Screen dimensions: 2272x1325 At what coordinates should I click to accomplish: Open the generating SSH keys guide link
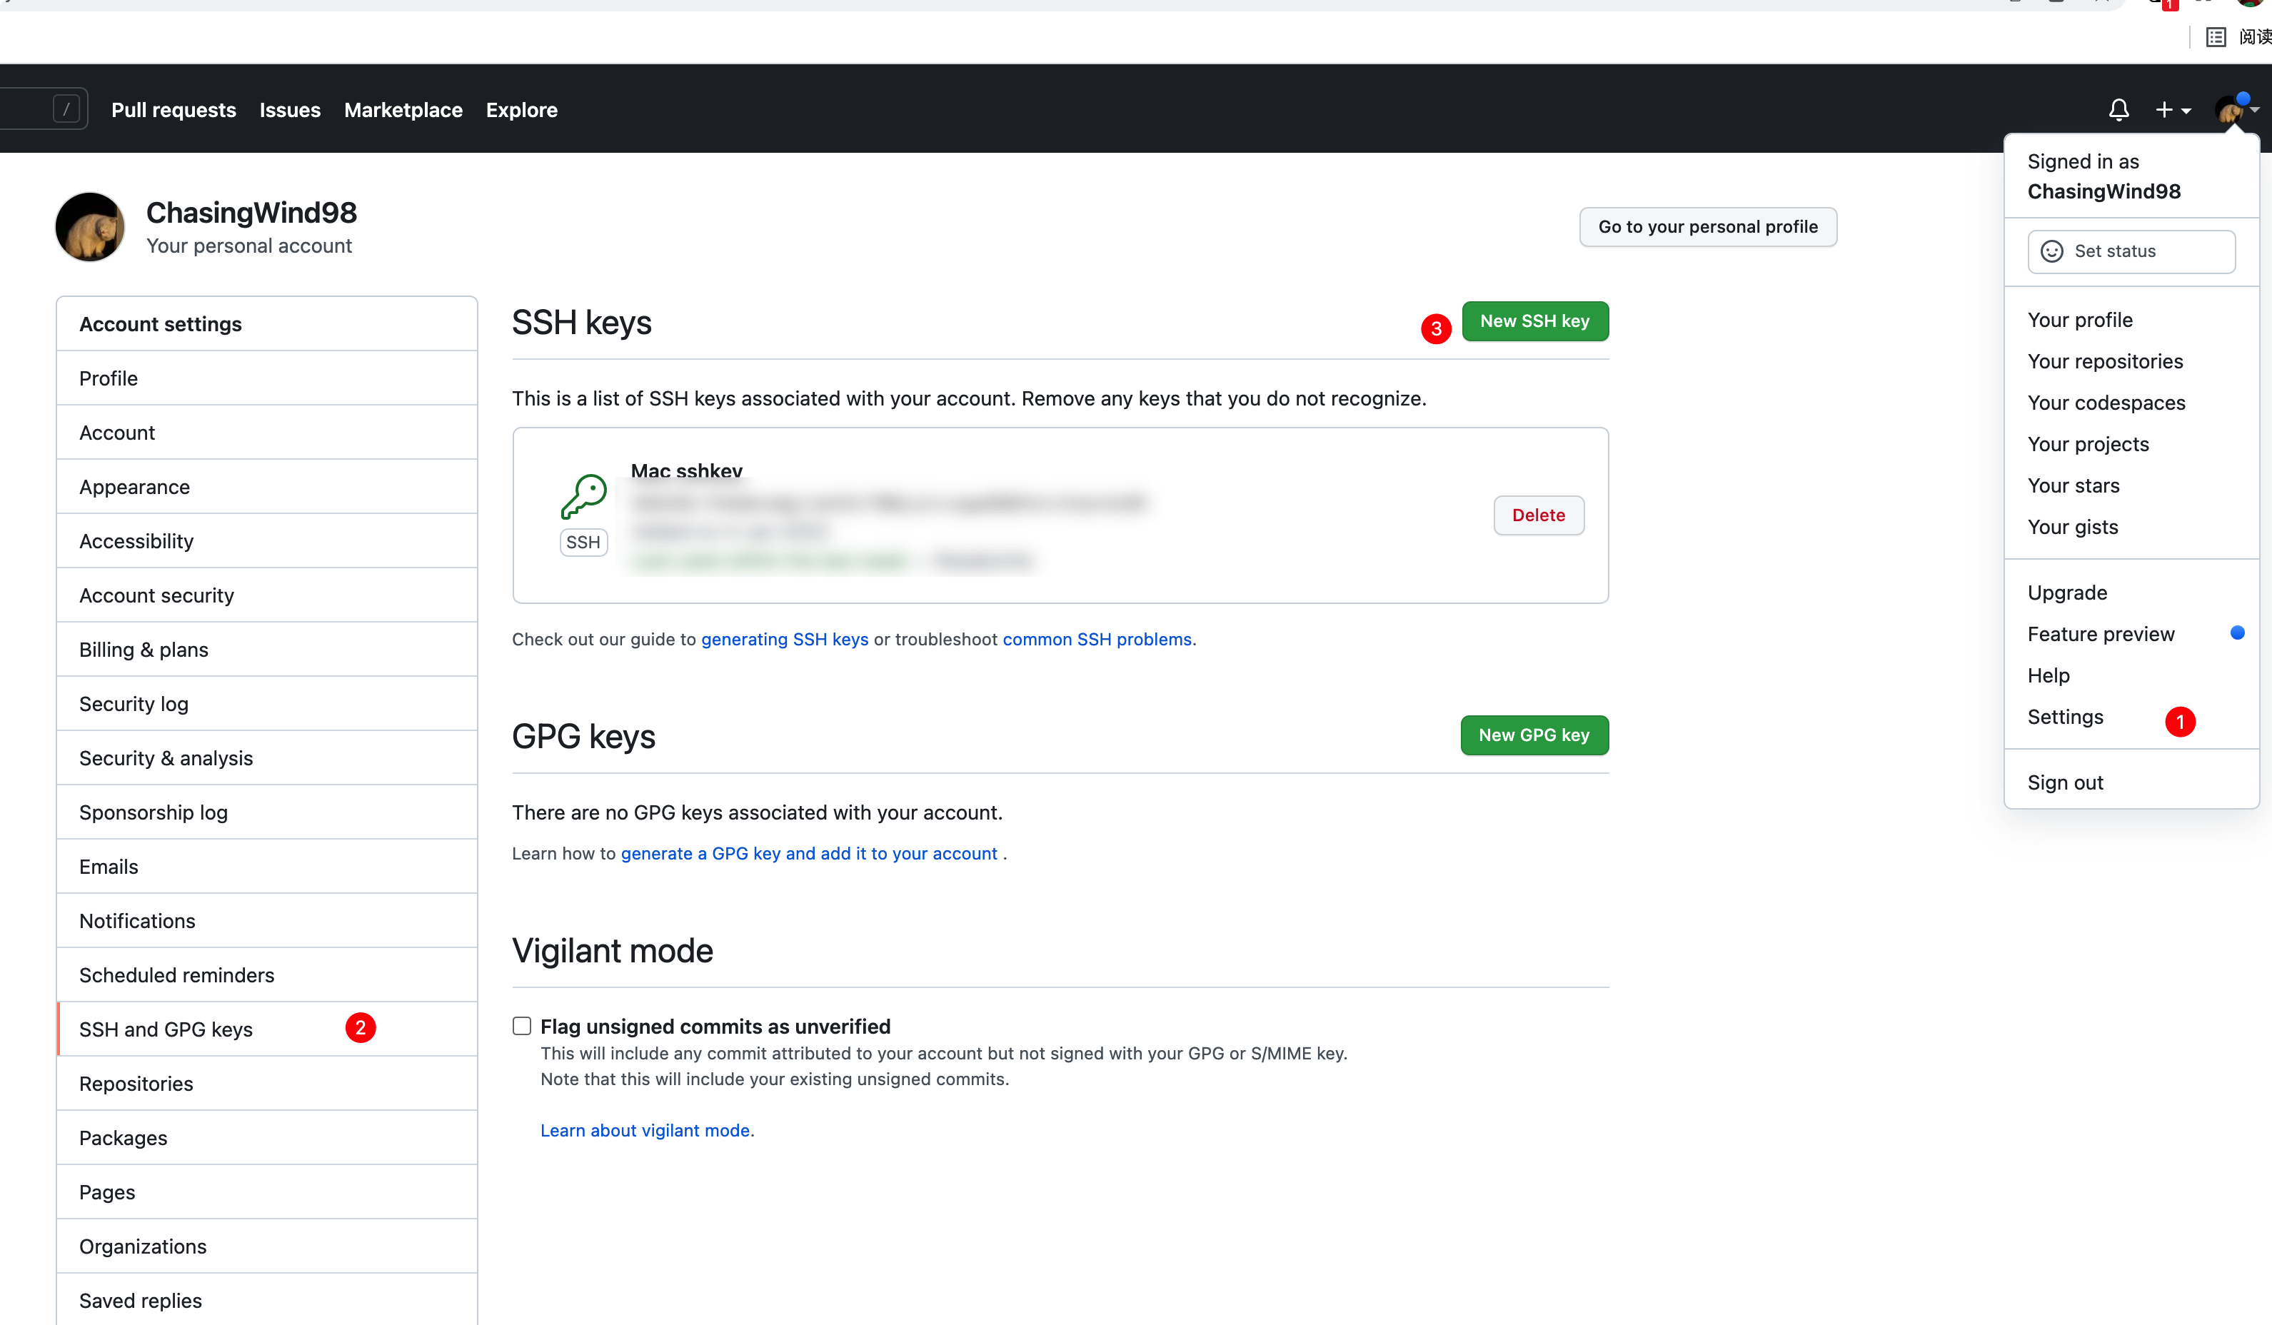(785, 639)
